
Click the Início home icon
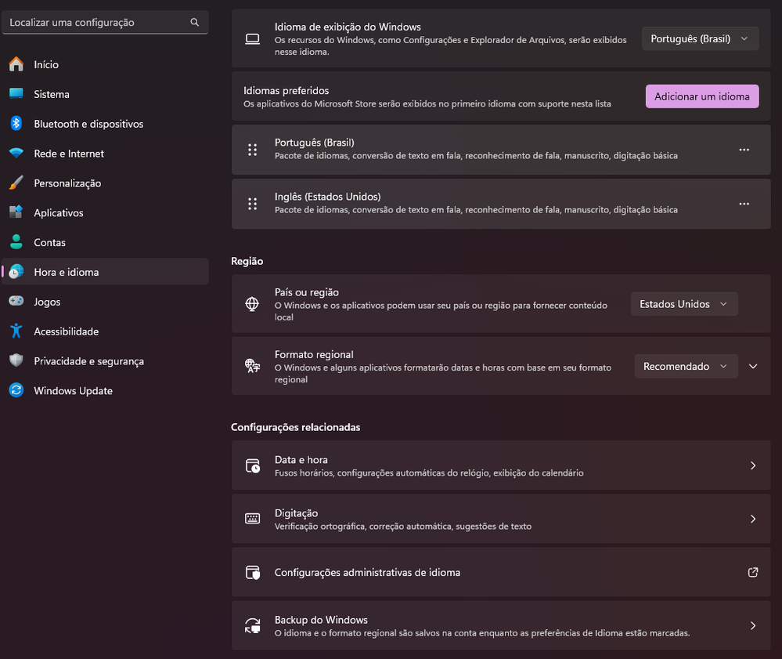click(16, 64)
